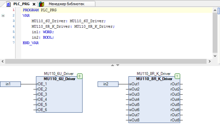Select the in2 input box
Image resolution: width=220 pixels, height=132 pixels.
108,84
